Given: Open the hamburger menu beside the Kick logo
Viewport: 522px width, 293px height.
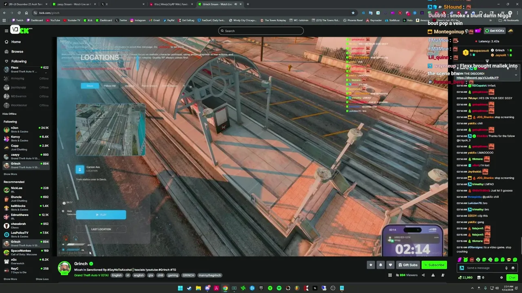Looking at the screenshot, I should [x=7, y=31].
